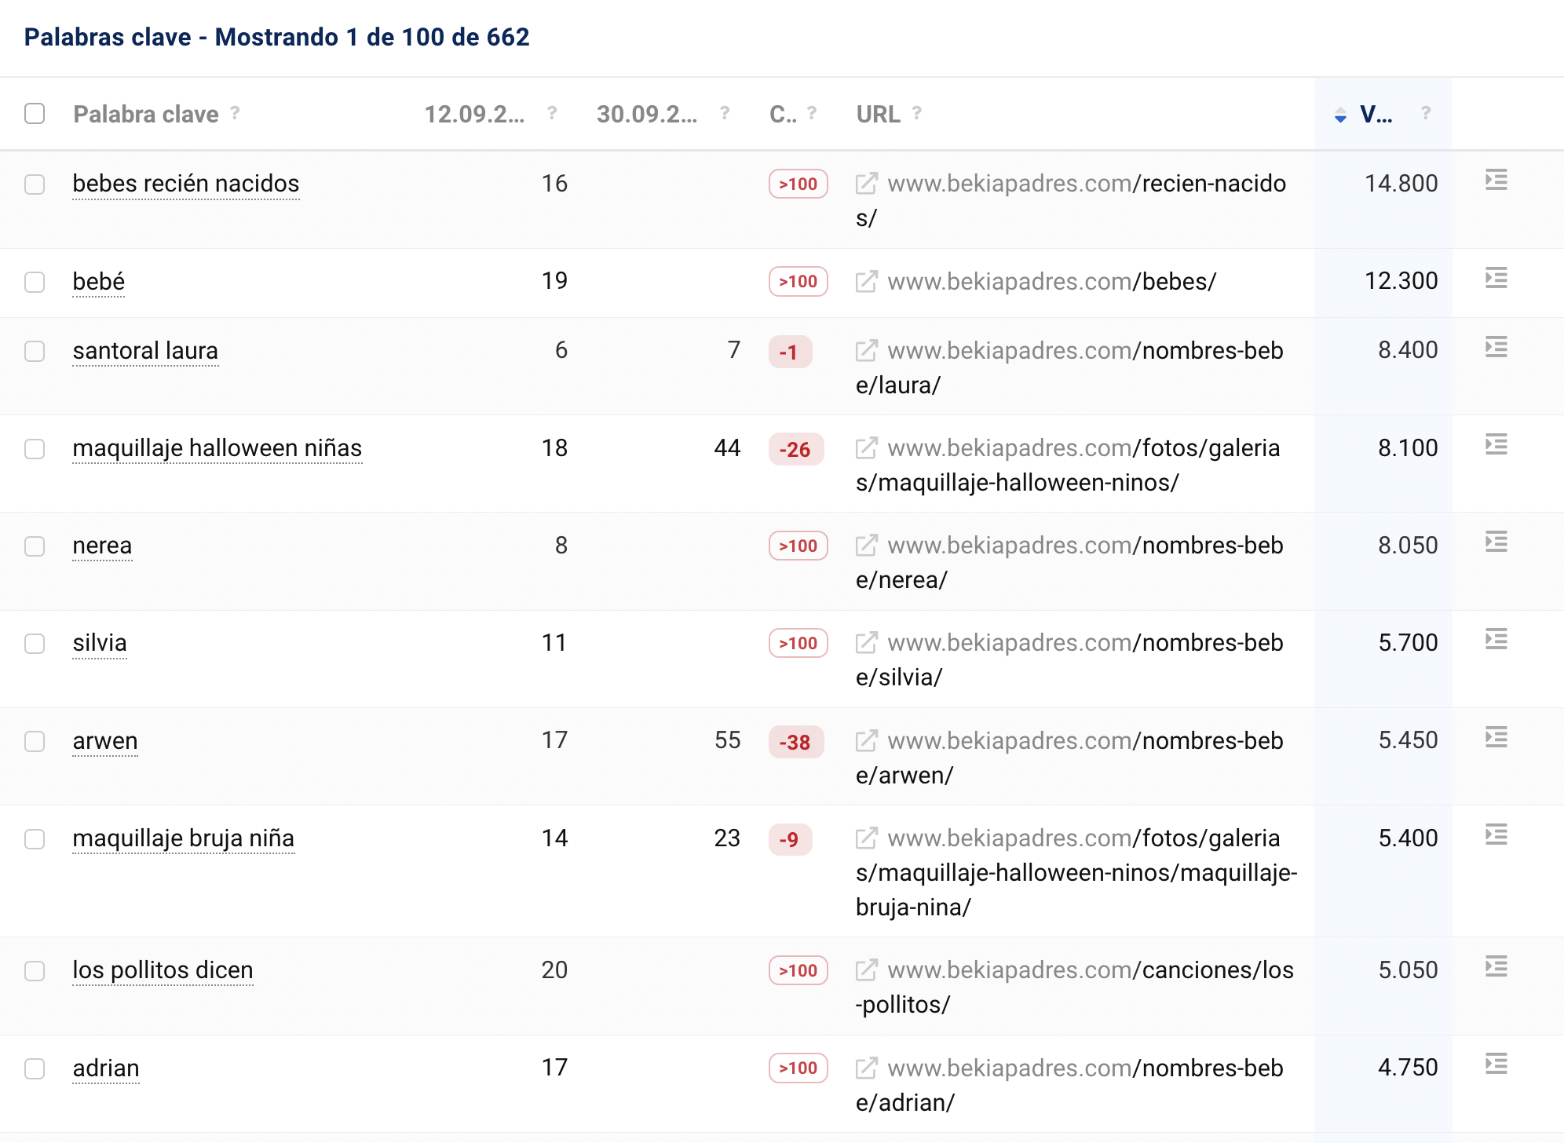Screen dimensions: 1564x1143
Task: Click help icon next to URL header
Action: [x=916, y=113]
